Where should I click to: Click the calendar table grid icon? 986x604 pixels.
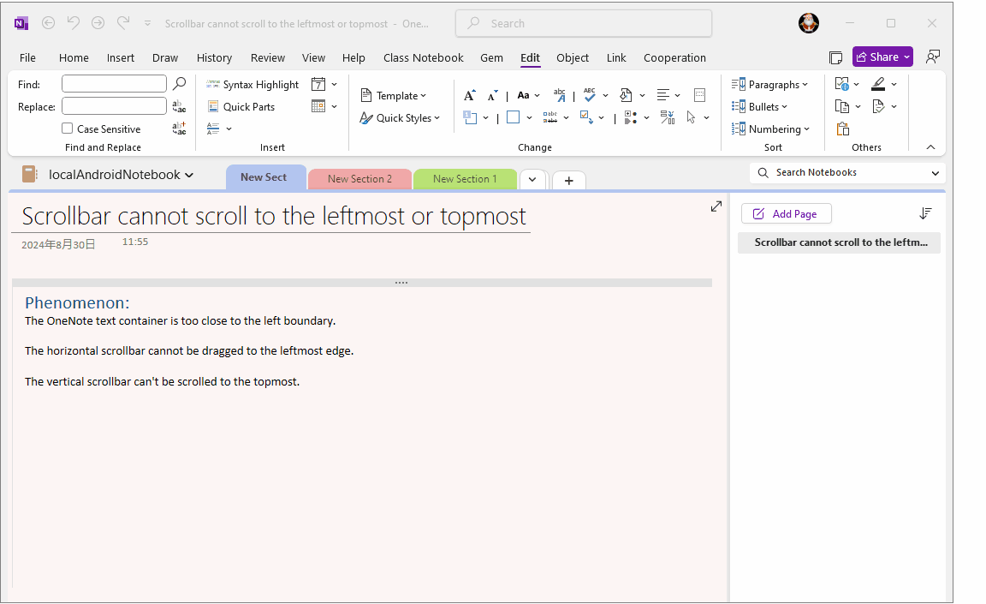tap(318, 106)
